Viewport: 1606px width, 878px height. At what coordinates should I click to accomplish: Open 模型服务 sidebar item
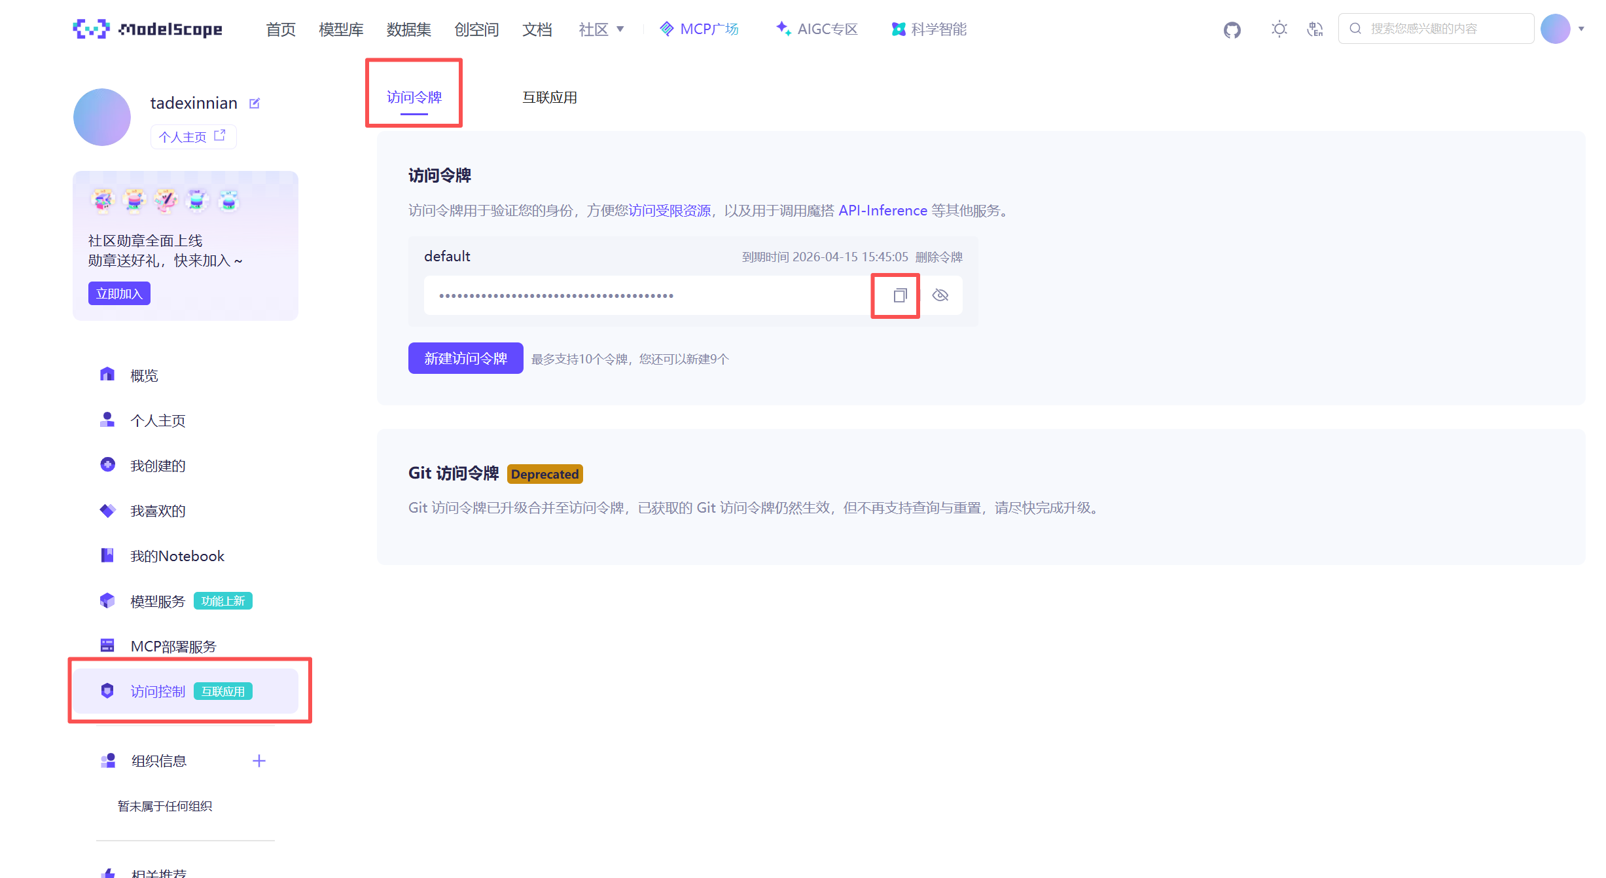click(157, 601)
